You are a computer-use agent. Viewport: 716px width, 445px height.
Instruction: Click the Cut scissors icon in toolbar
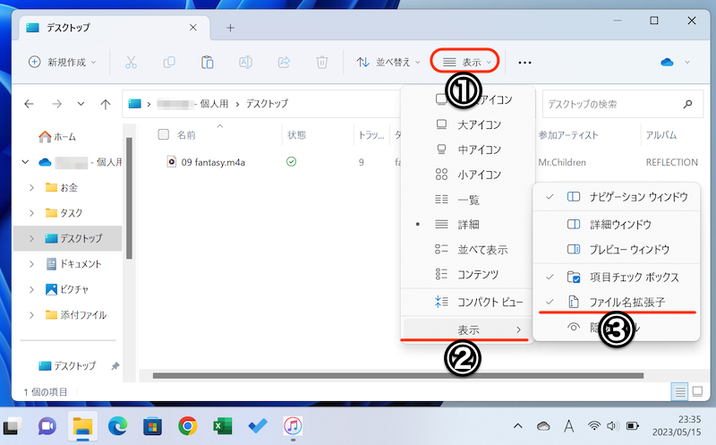pyautogui.click(x=131, y=62)
